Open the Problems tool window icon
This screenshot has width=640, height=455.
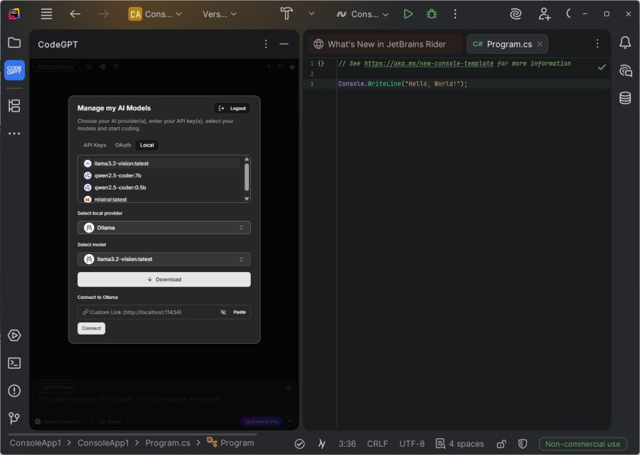pyautogui.click(x=14, y=390)
